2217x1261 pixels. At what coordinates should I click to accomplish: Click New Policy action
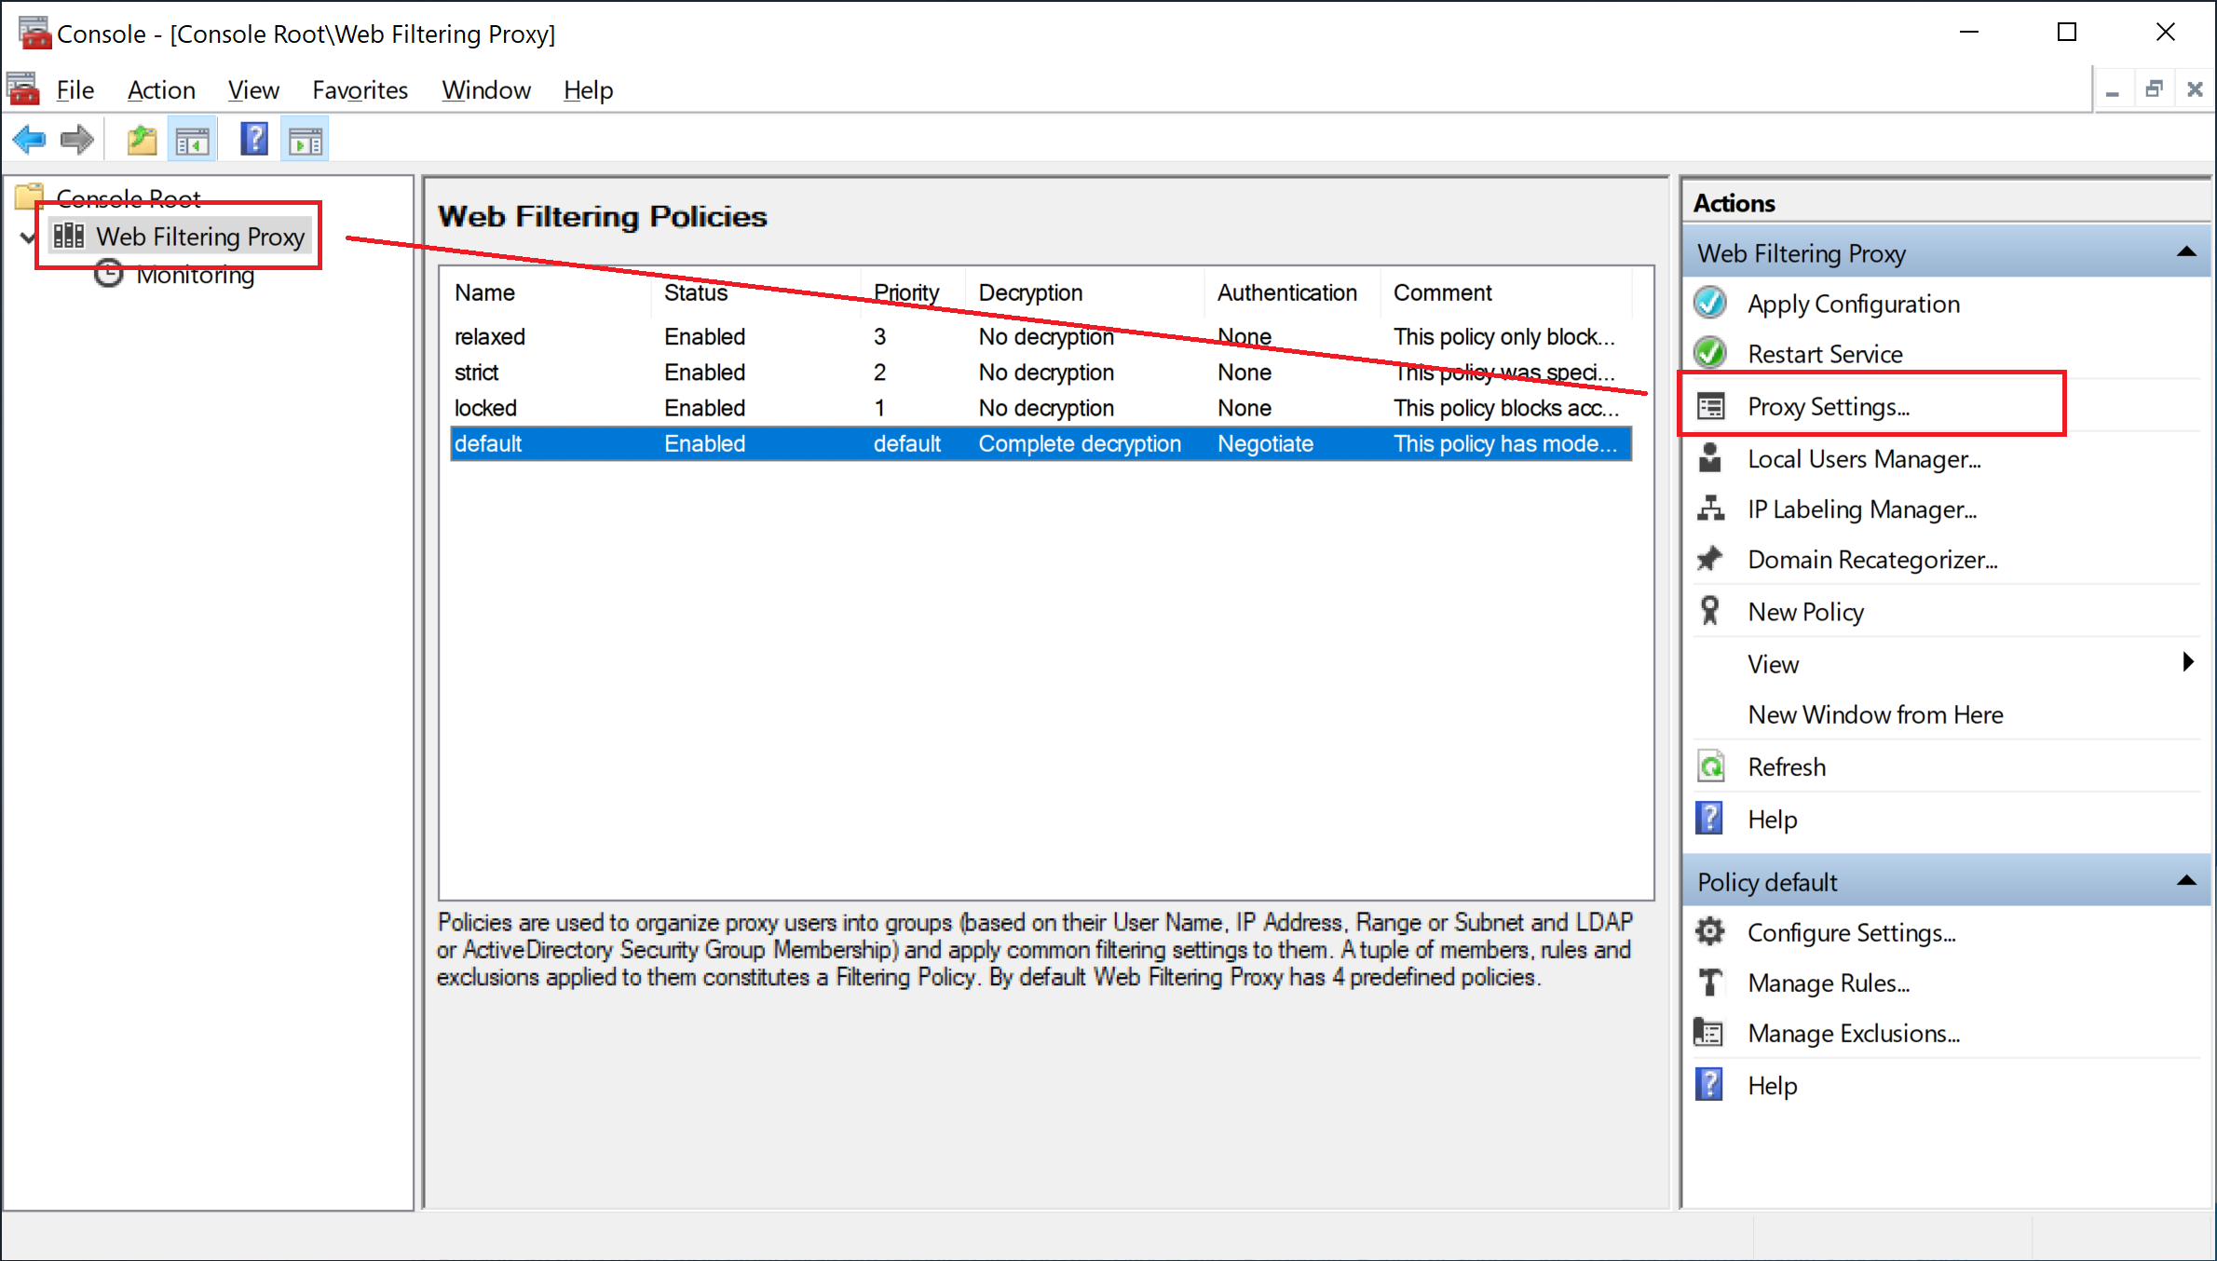[x=1805, y=612]
